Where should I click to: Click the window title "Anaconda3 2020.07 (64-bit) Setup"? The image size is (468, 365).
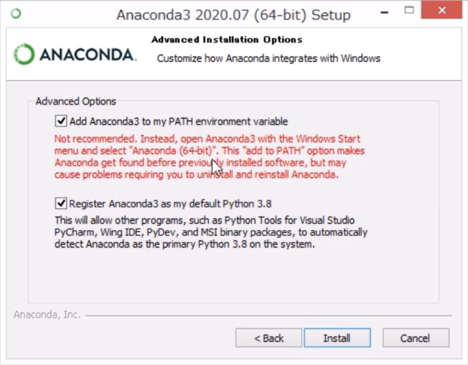[x=233, y=14]
